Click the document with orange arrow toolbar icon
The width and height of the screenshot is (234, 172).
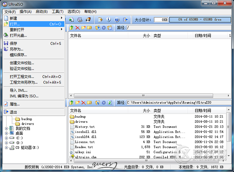pos(100,20)
